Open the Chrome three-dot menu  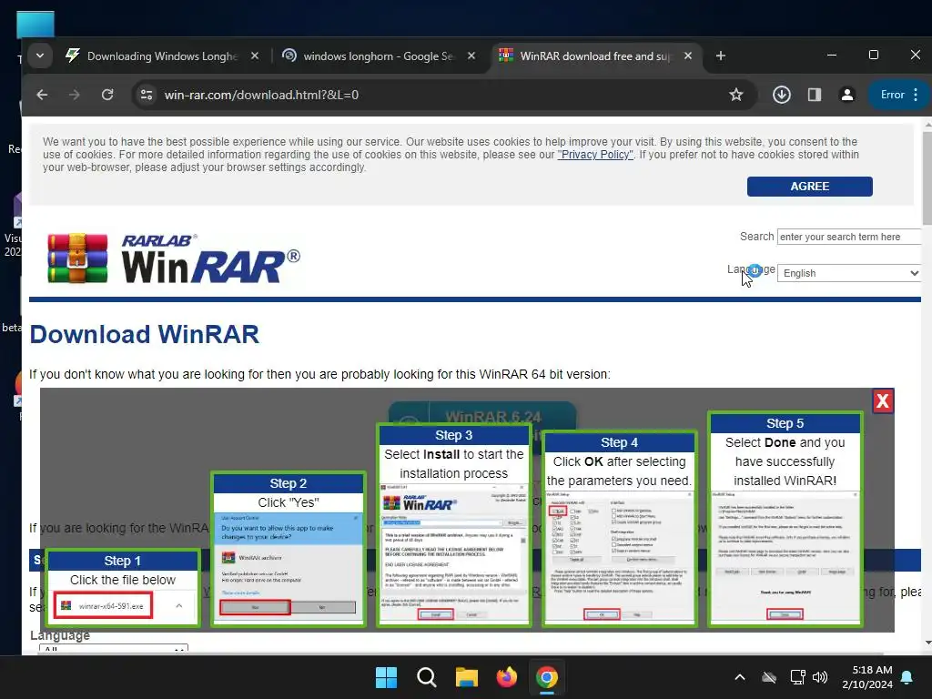point(916,95)
